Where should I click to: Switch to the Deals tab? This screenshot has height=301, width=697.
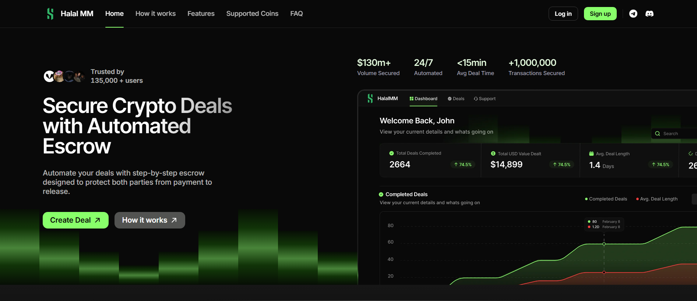456,99
